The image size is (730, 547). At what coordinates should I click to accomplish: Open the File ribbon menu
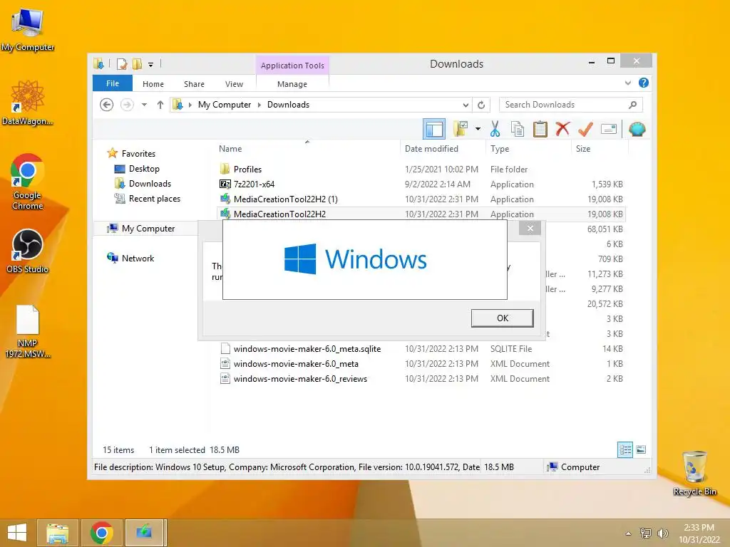coord(113,83)
